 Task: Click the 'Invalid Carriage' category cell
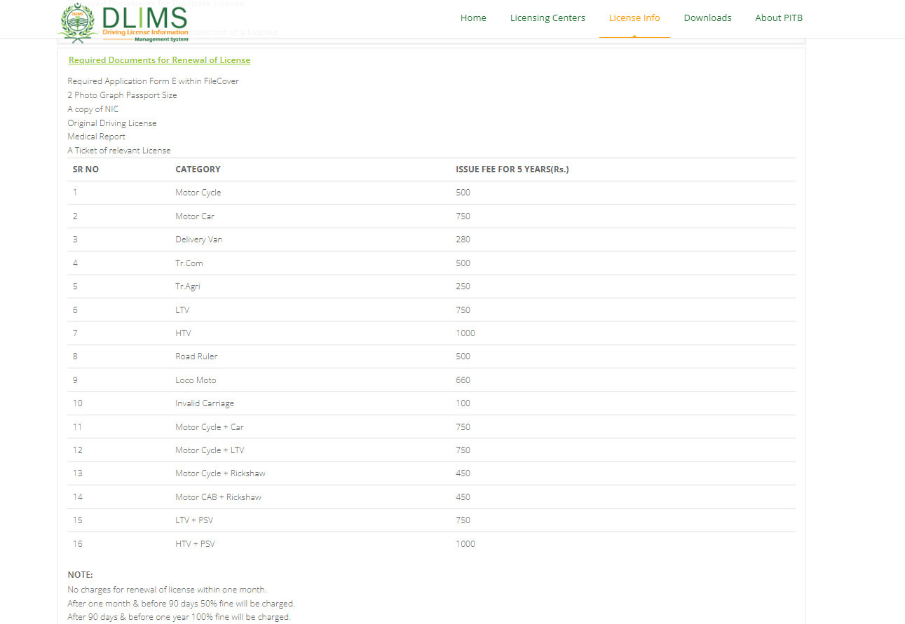205,403
